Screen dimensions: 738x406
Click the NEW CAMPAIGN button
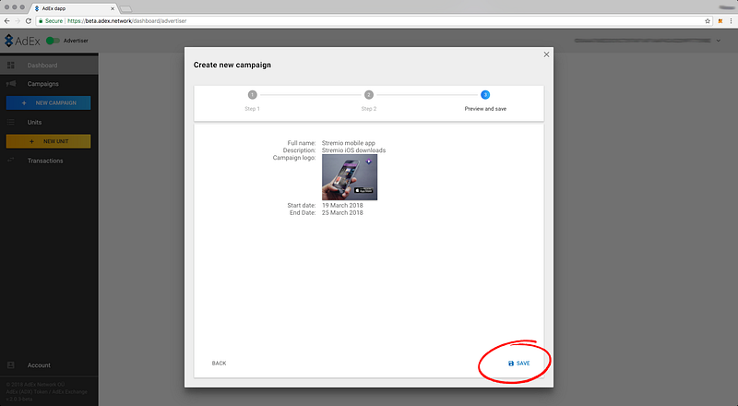[x=49, y=102]
